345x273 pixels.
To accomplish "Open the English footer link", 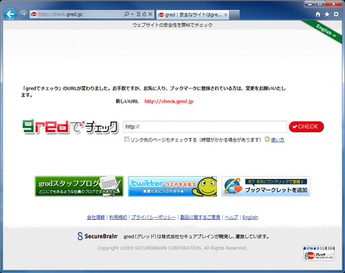I will [x=250, y=217].
